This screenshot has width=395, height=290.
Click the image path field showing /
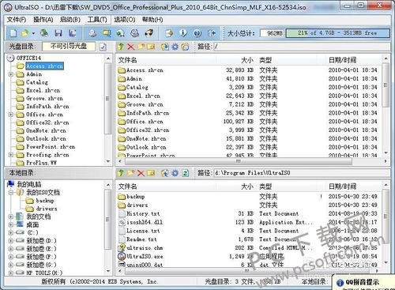coord(301,47)
